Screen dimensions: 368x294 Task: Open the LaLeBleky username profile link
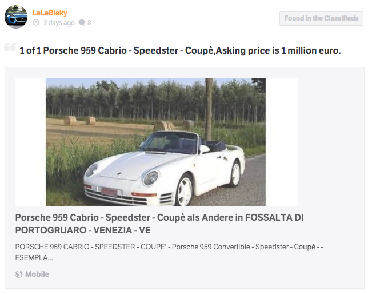(x=50, y=13)
